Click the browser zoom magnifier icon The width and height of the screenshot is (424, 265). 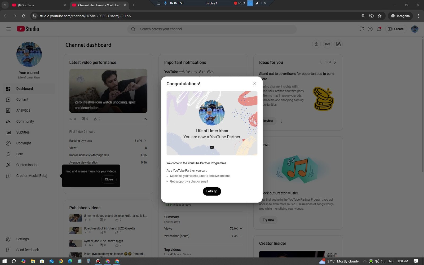(363, 16)
